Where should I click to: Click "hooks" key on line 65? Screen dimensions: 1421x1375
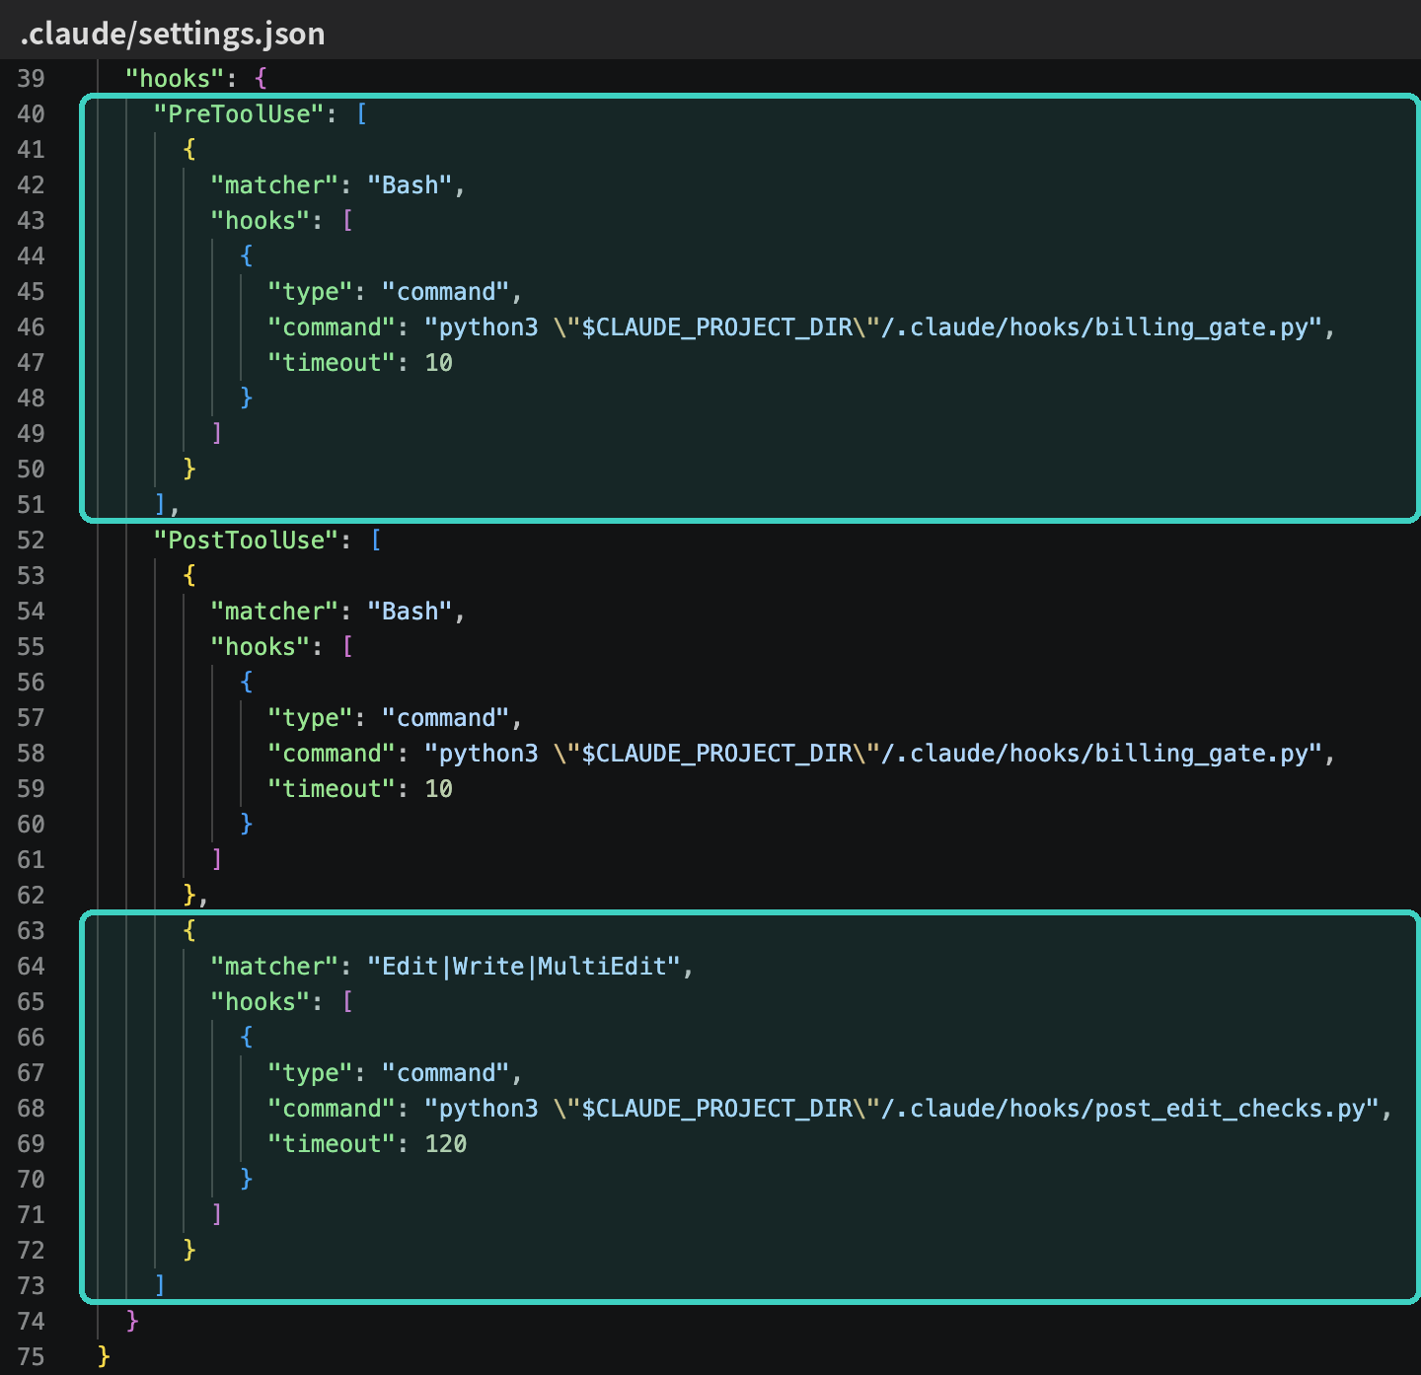click(261, 1002)
